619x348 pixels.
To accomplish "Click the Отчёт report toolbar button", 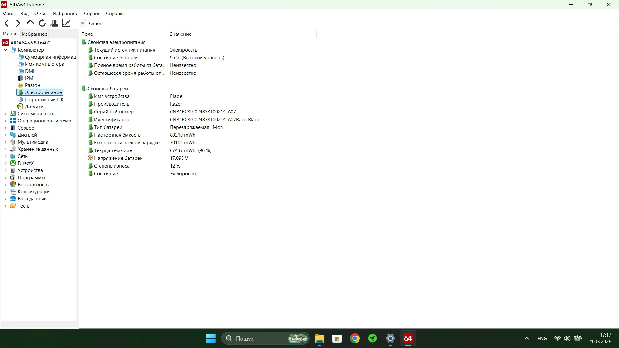I will (91, 23).
